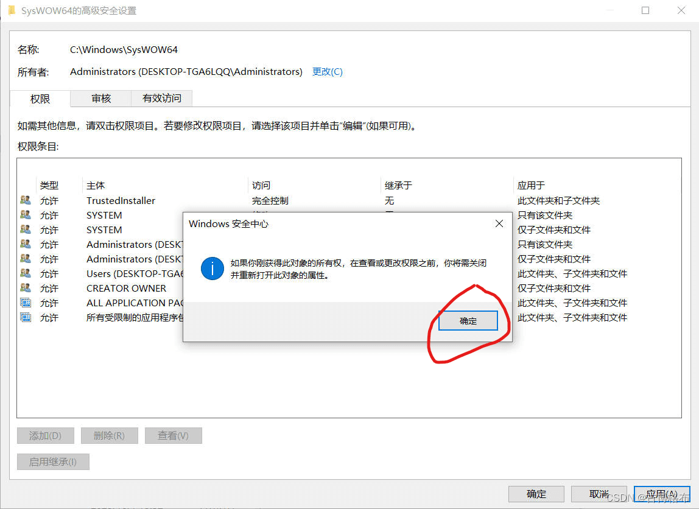
Task: Click the package icon of 所有受限制的应用程序包 row
Action: click(26, 317)
